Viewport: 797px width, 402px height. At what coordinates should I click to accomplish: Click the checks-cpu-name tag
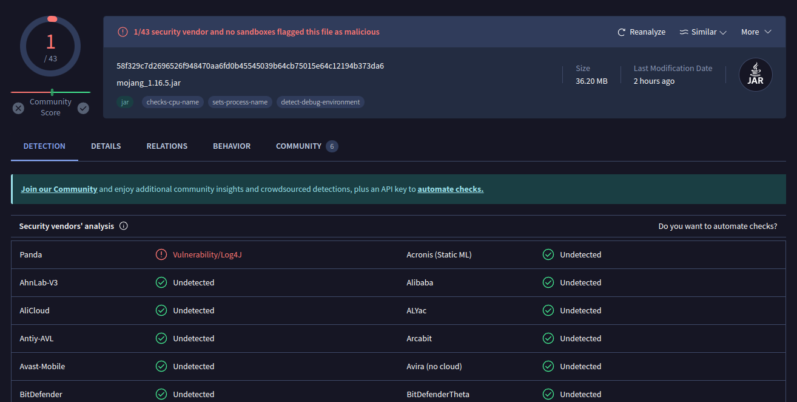click(x=172, y=102)
